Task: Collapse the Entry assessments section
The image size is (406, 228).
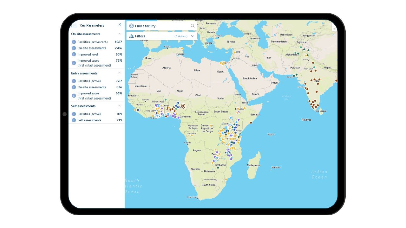Action: point(119,73)
